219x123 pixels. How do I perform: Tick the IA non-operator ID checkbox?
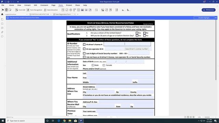coord(84,49)
